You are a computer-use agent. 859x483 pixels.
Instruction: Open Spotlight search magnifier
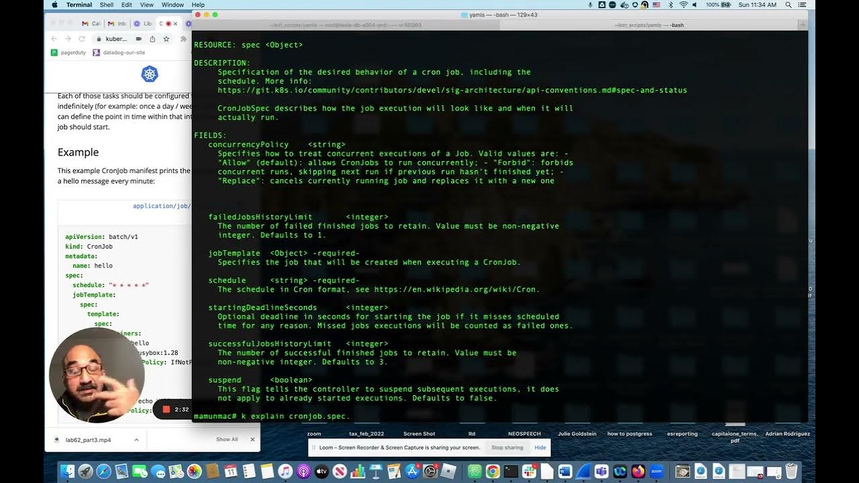tap(788, 5)
